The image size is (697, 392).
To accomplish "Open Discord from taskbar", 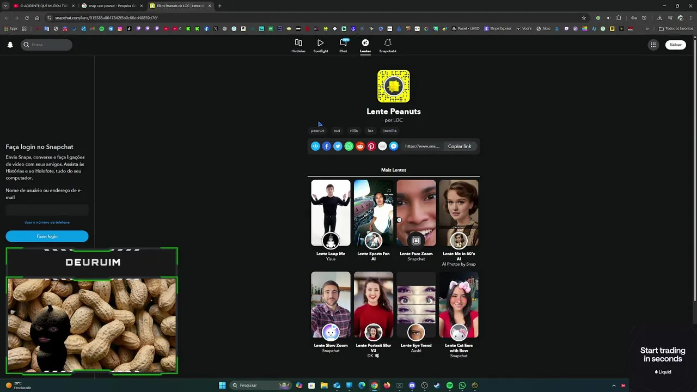I will coord(412,385).
